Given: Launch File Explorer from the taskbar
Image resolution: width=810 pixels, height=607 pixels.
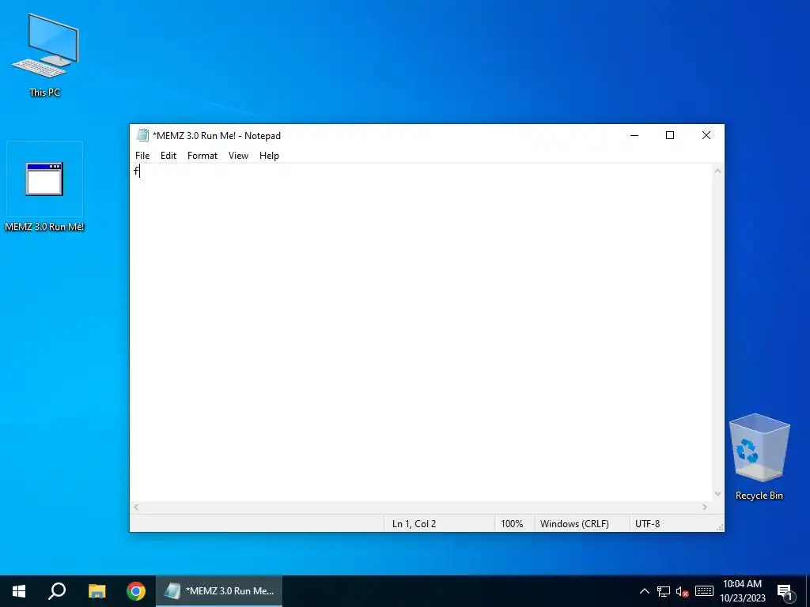Looking at the screenshot, I should click(97, 591).
